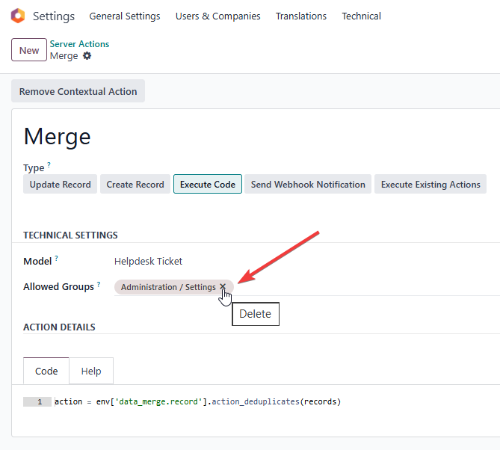The height and width of the screenshot is (450, 500).
Task: Click help tooltip mark next to Type
Action: tap(49, 164)
